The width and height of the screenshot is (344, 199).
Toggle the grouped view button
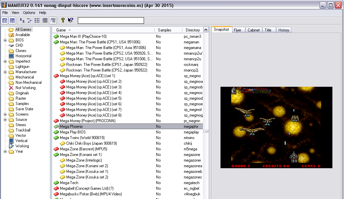pyautogui.click(x=53, y=21)
